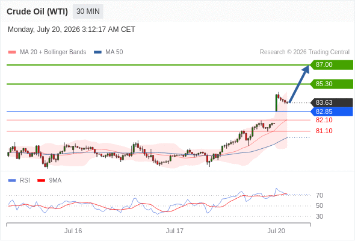This screenshot has width=355, height=241.
Task: Click the 81.10 support level label
Action: point(324,131)
